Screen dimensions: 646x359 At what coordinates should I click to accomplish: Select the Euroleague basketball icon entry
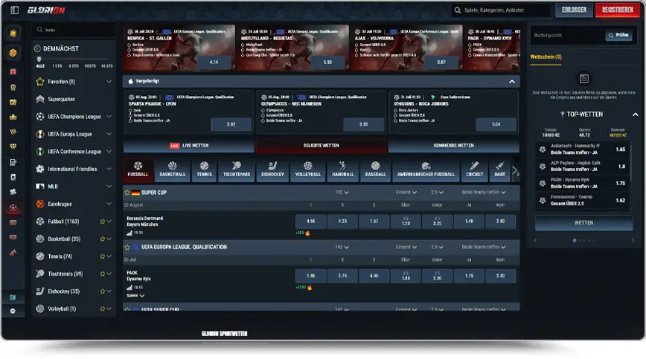[40, 204]
